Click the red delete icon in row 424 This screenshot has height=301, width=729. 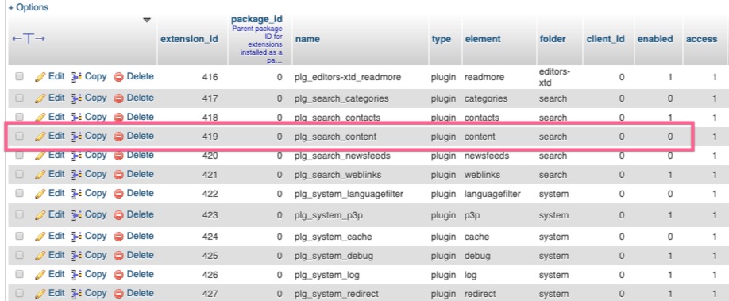pos(118,237)
